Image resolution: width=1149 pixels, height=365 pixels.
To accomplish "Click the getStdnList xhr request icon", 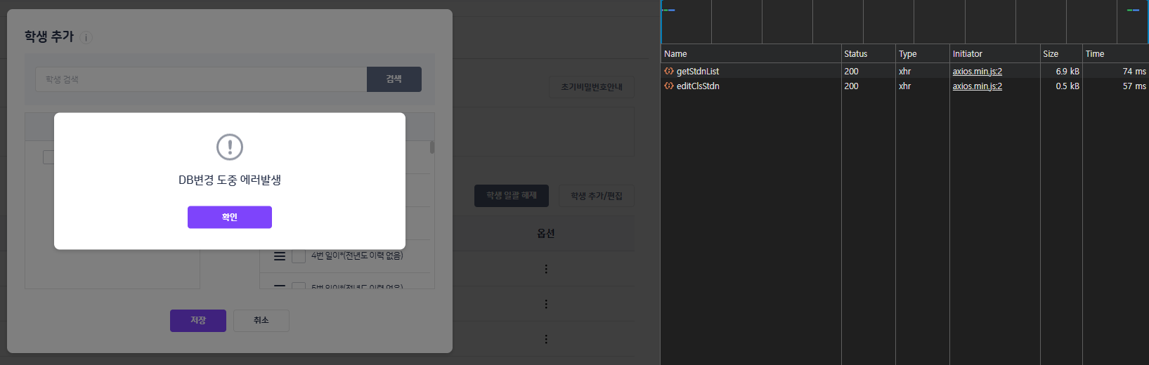I will coord(669,72).
